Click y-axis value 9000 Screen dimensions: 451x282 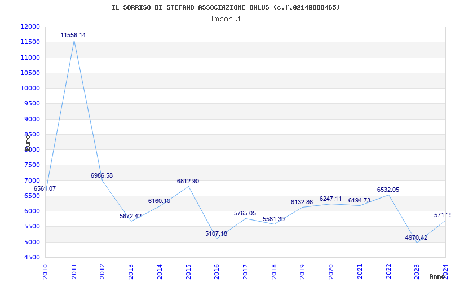click(x=32, y=119)
